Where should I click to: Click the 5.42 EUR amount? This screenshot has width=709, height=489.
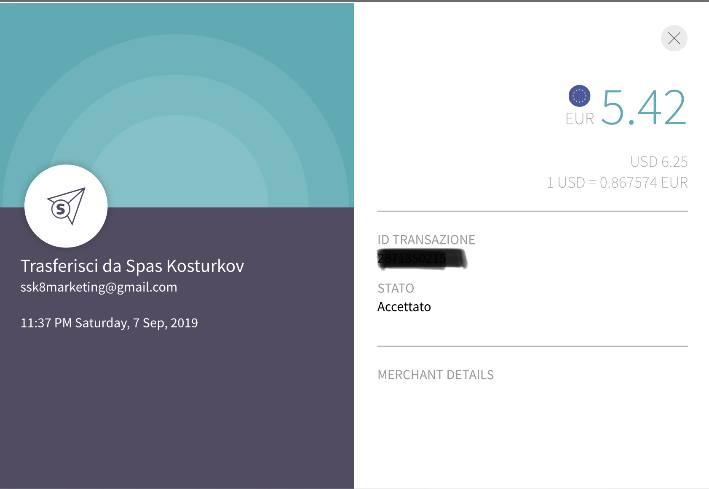(x=644, y=108)
